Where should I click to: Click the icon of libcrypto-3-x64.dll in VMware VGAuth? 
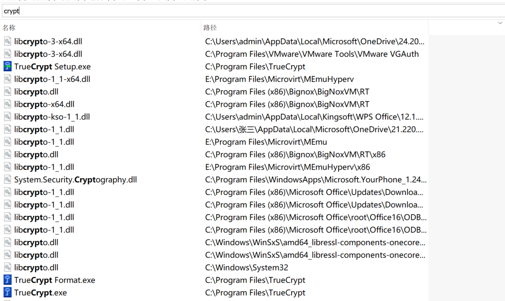click(x=7, y=54)
